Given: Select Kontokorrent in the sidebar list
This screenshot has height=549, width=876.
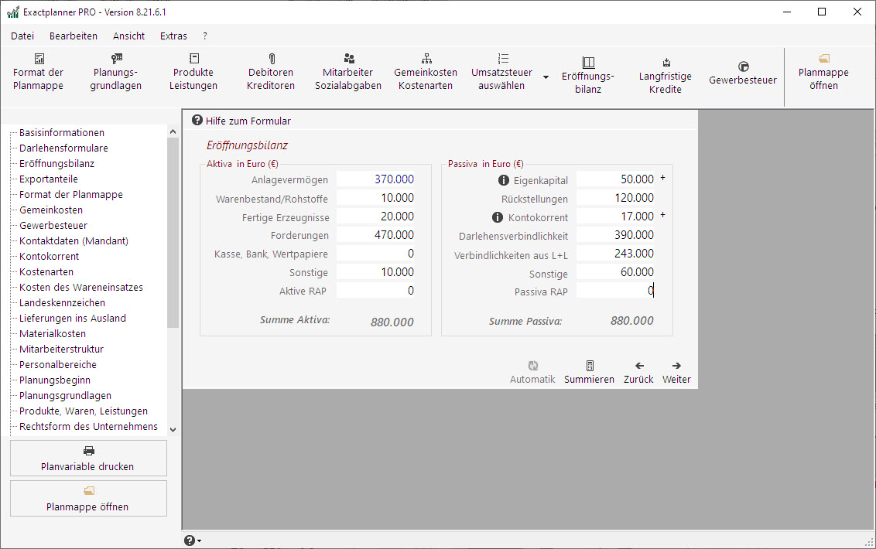Looking at the screenshot, I should [49, 256].
